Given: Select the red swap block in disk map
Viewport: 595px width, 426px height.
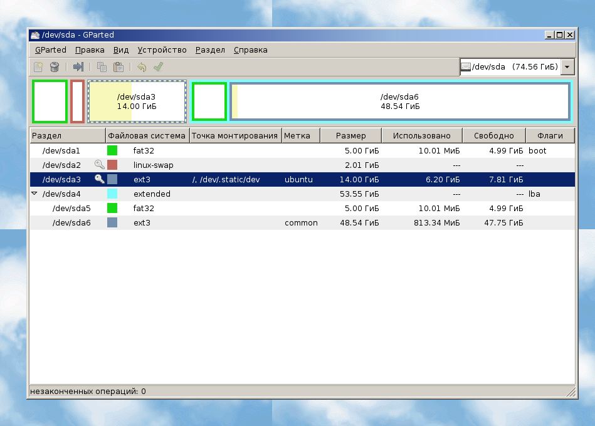Looking at the screenshot, I should [x=77, y=101].
